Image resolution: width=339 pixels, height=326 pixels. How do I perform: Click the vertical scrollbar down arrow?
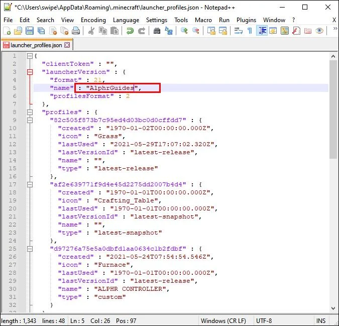[333, 308]
